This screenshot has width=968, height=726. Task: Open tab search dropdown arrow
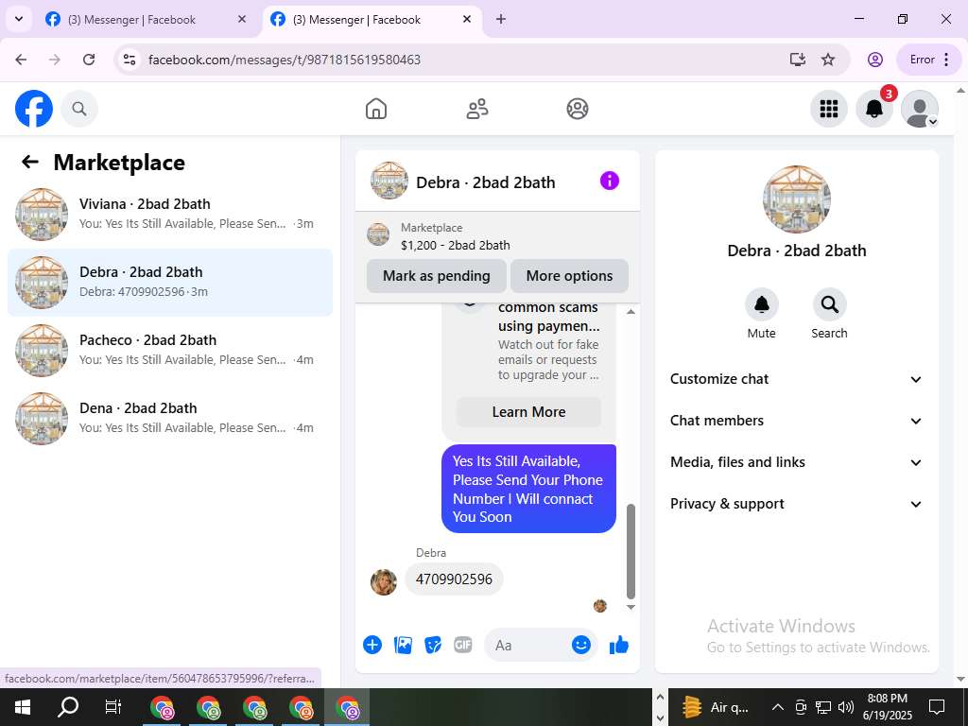pos(19,19)
